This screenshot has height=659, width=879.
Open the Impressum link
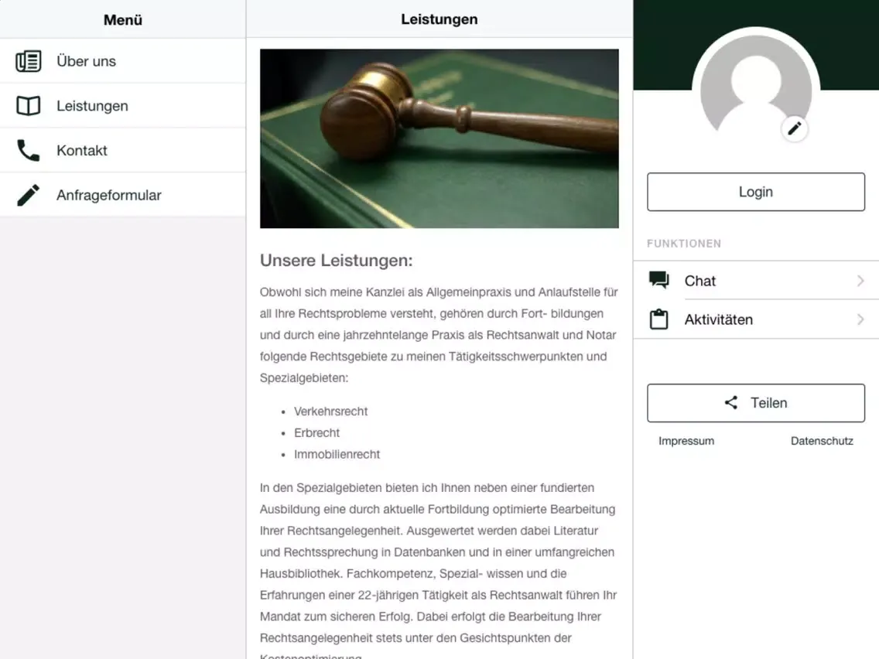686,441
